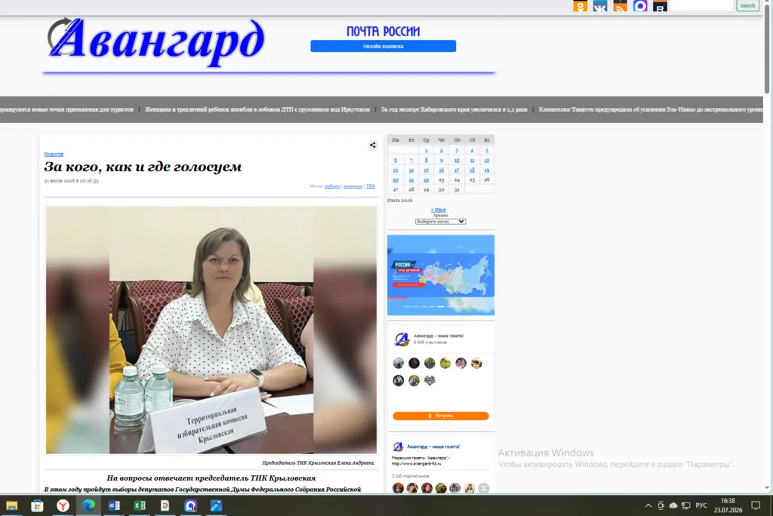Click the выборы tag link
The width and height of the screenshot is (773, 516).
[x=332, y=186]
